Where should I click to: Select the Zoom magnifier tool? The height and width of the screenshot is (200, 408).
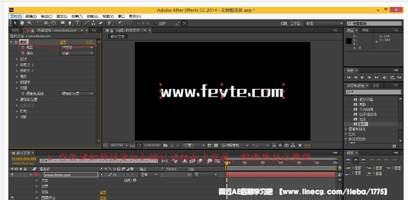point(29,23)
